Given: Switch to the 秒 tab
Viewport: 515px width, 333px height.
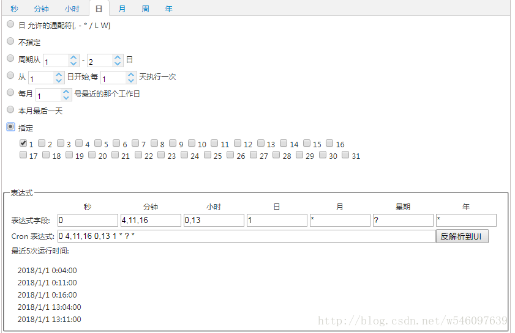Looking at the screenshot, I should tap(14, 9).
